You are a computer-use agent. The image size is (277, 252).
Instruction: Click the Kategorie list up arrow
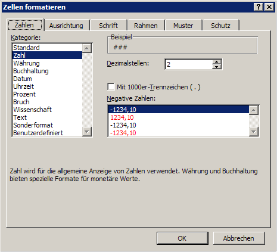point(87,48)
